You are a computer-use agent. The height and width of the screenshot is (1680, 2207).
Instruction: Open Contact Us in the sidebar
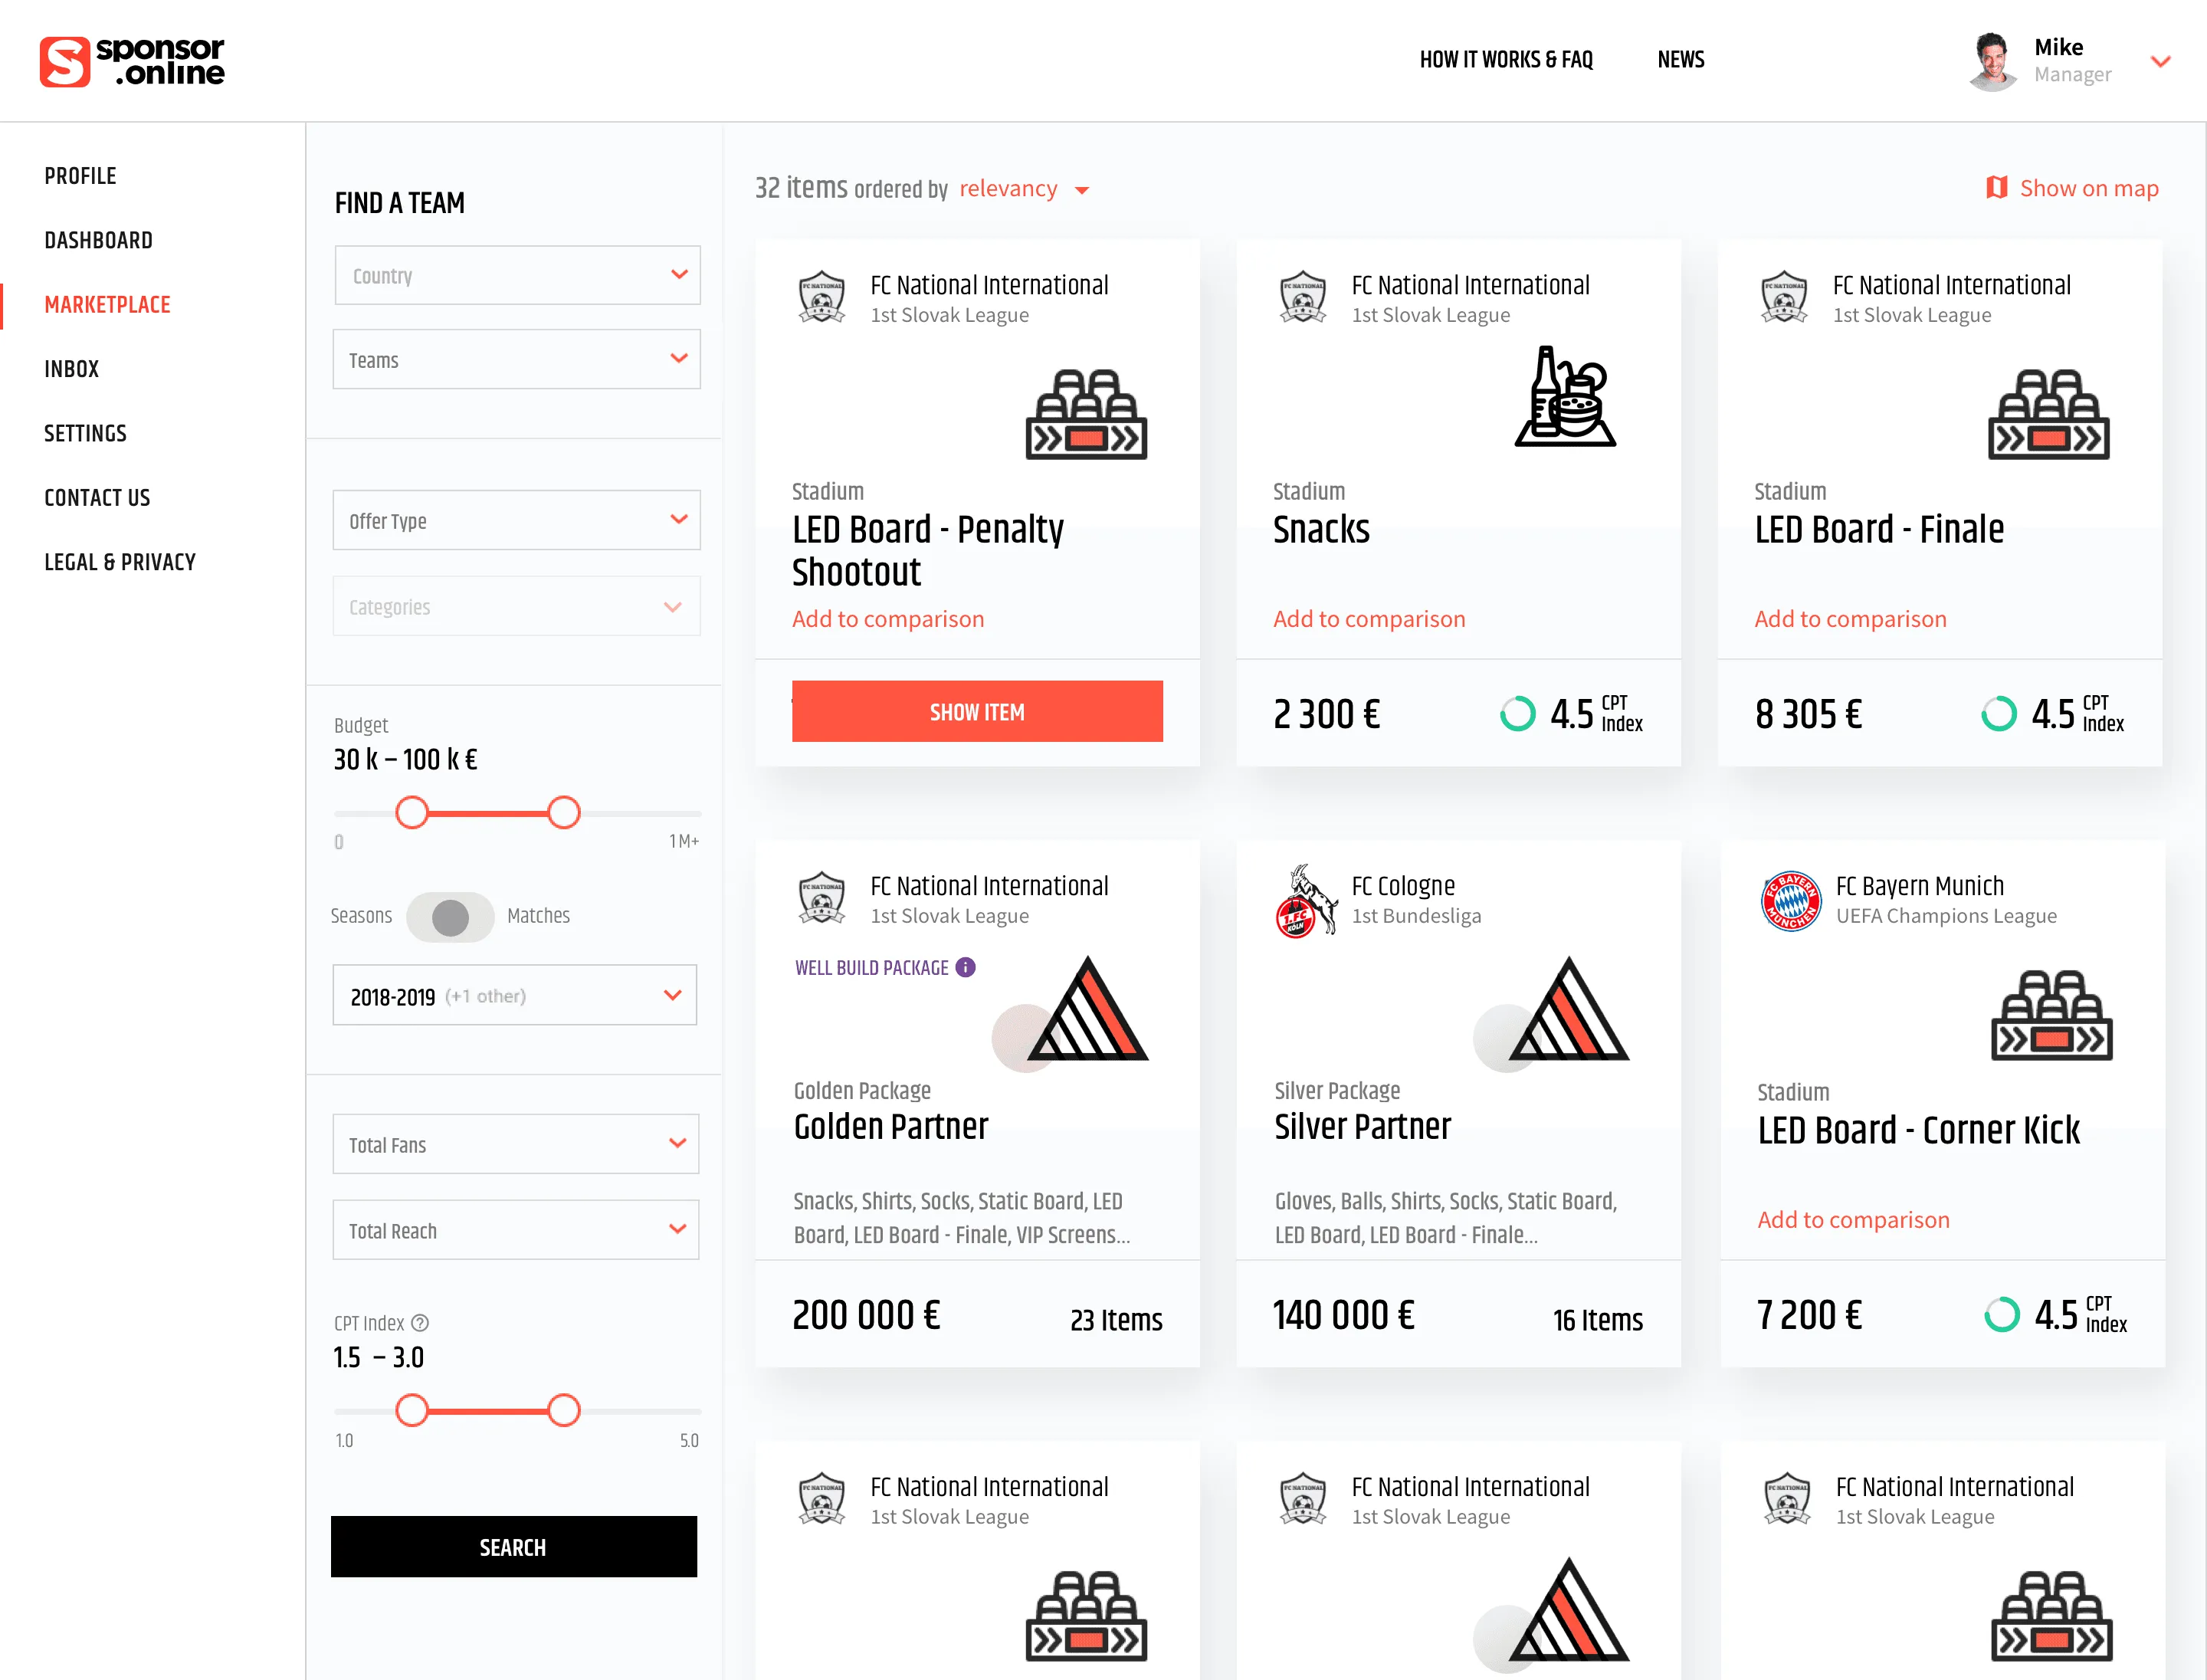[97, 498]
